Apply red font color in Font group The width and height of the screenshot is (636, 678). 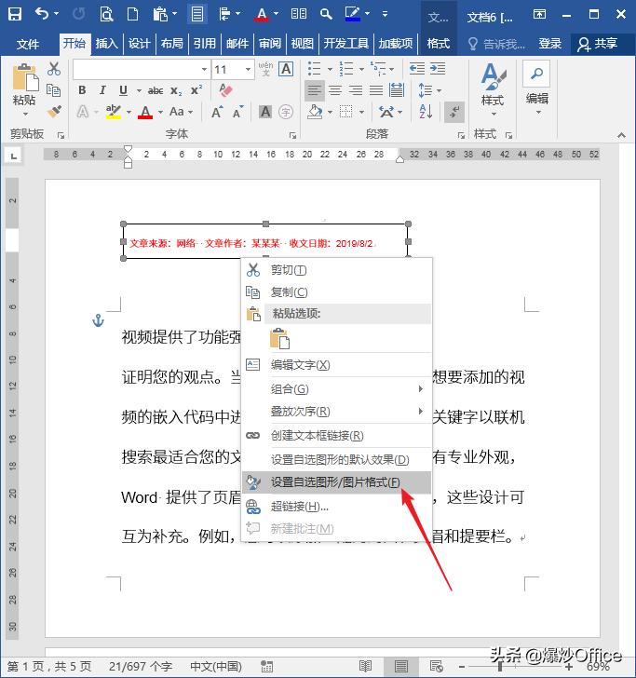click(145, 112)
